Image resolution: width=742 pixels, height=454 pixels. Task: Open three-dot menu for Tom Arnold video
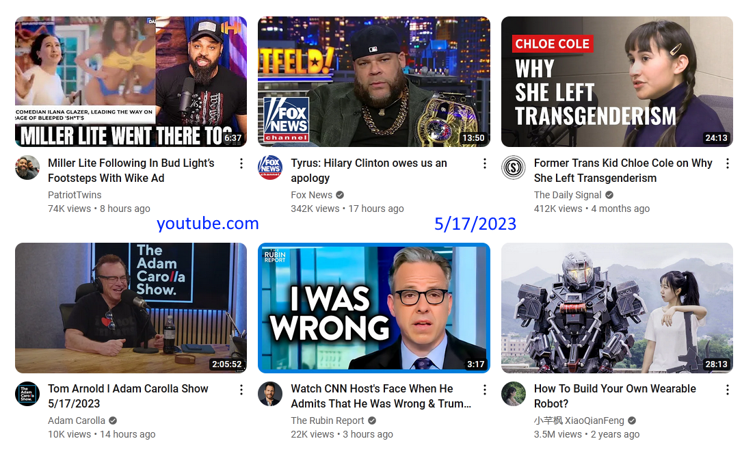click(x=241, y=390)
